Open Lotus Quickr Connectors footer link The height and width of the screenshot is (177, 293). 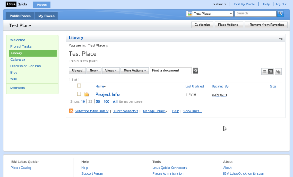pos(170,168)
